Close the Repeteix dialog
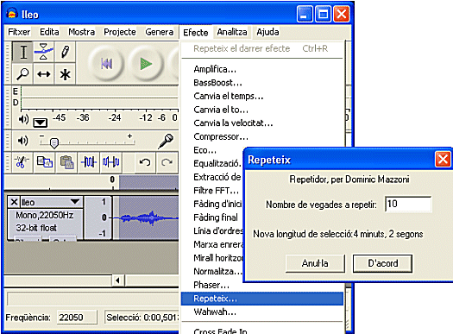The width and height of the screenshot is (453, 334). tap(443, 159)
